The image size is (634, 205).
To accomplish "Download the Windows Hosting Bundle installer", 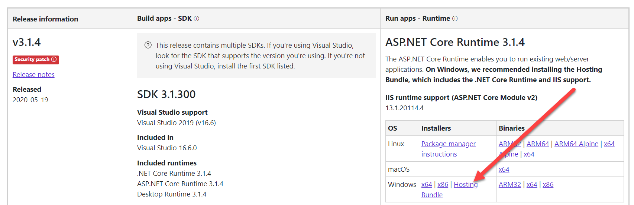I will click(x=465, y=185).
